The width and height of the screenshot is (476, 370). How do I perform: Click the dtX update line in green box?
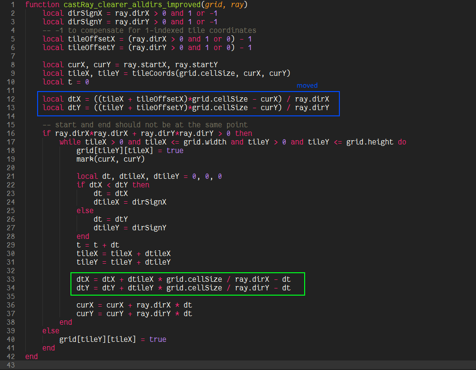[183, 279]
